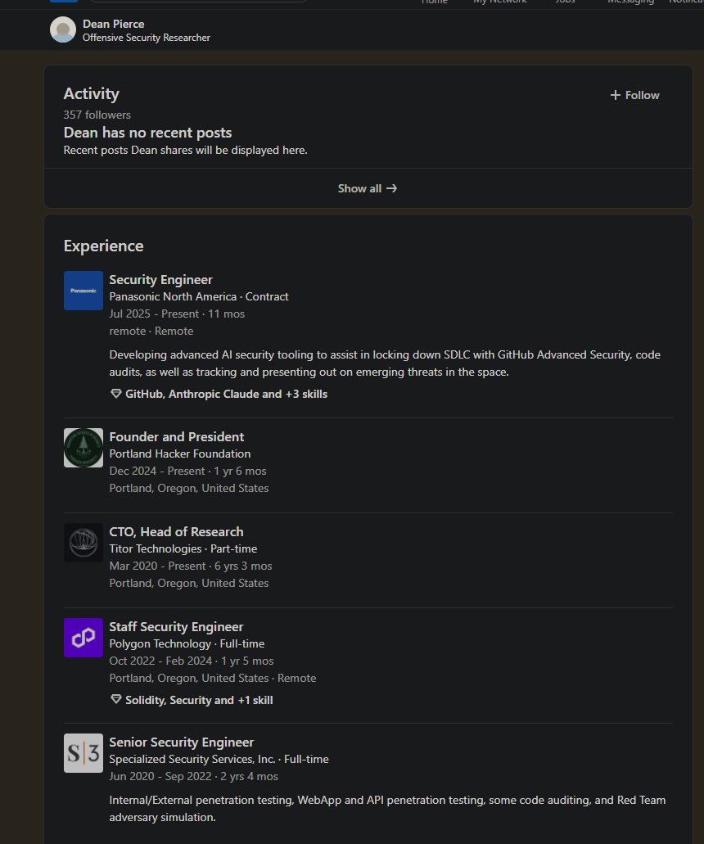Click the Dean Pierce name in sticky header

point(114,24)
